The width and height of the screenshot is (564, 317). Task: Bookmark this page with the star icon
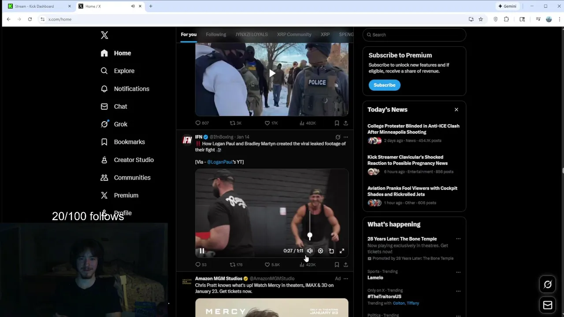(x=481, y=19)
